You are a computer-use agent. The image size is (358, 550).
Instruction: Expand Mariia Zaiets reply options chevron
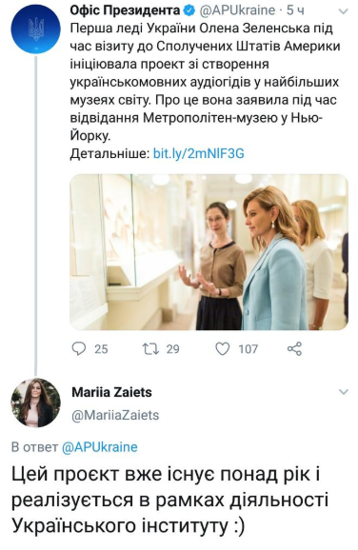pyautogui.click(x=343, y=392)
